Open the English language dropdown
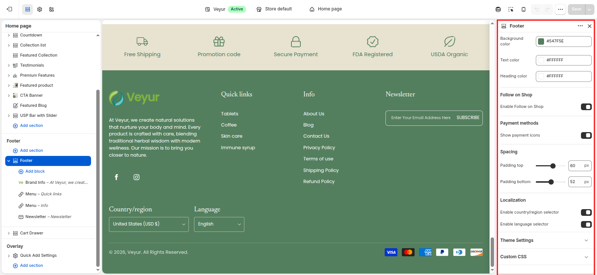Image resolution: width=597 pixels, height=275 pixels. pyautogui.click(x=219, y=224)
